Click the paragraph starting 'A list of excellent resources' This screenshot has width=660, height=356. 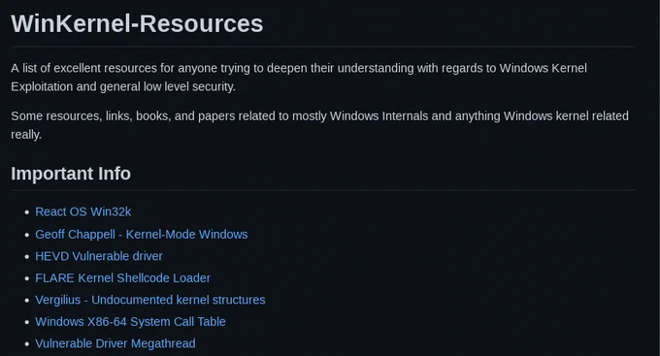299,78
